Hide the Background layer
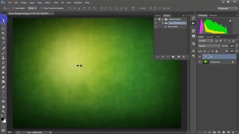This screenshot has width=239, height=134. pos(200,62)
